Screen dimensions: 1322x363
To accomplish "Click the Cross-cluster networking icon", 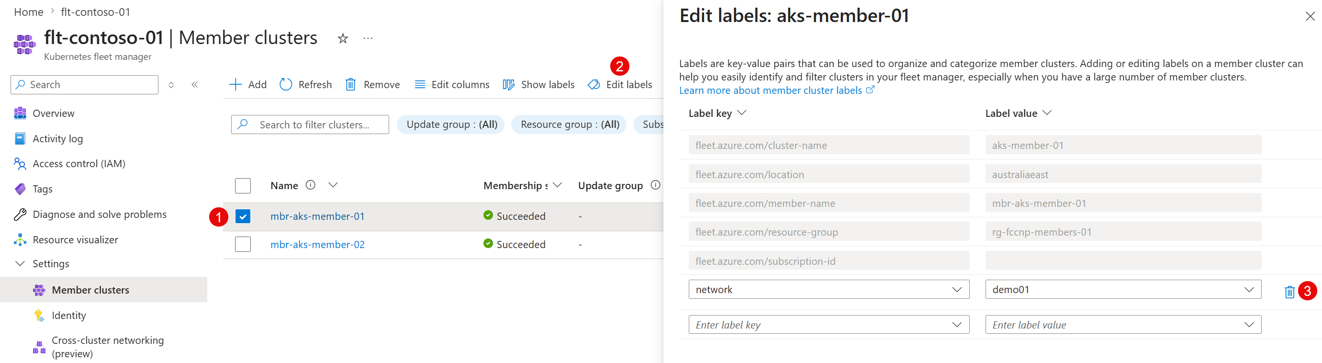I will tap(39, 347).
